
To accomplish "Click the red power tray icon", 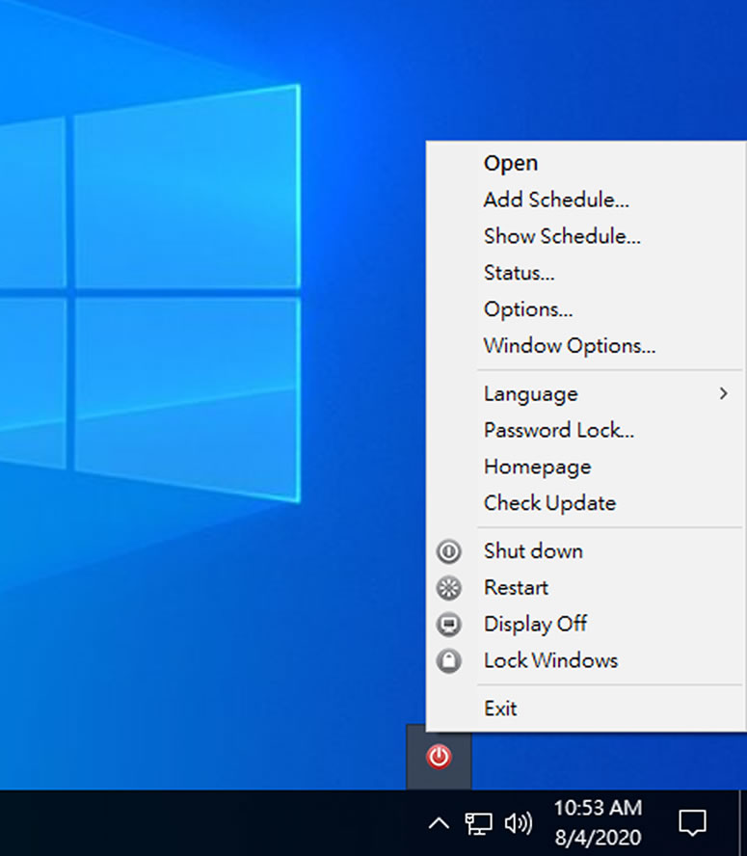I will [439, 757].
